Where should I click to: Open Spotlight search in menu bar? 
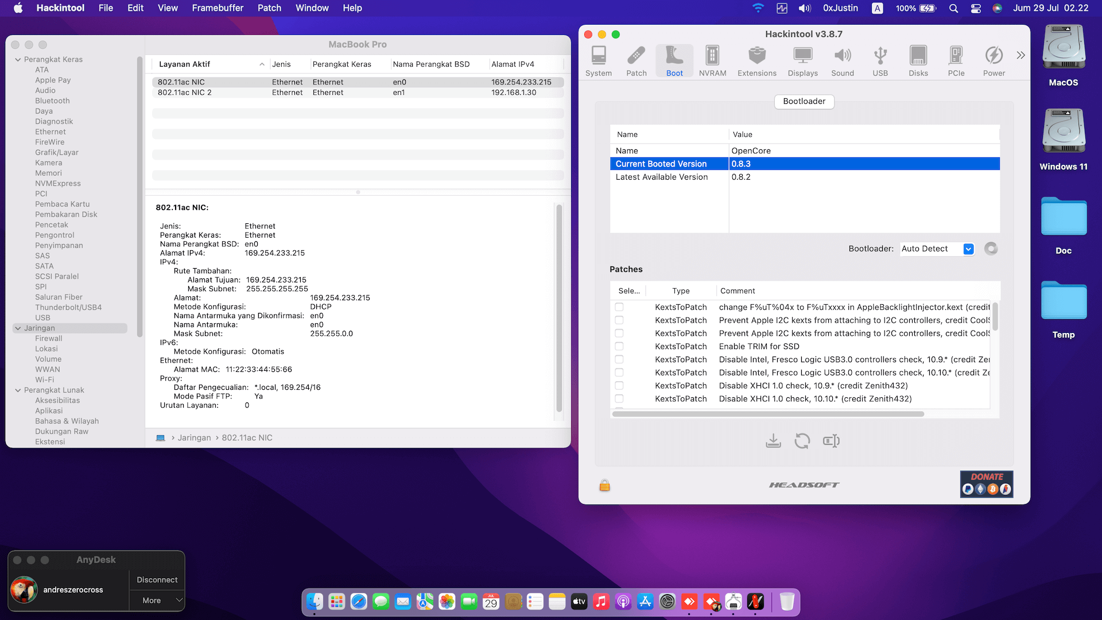pos(953,8)
